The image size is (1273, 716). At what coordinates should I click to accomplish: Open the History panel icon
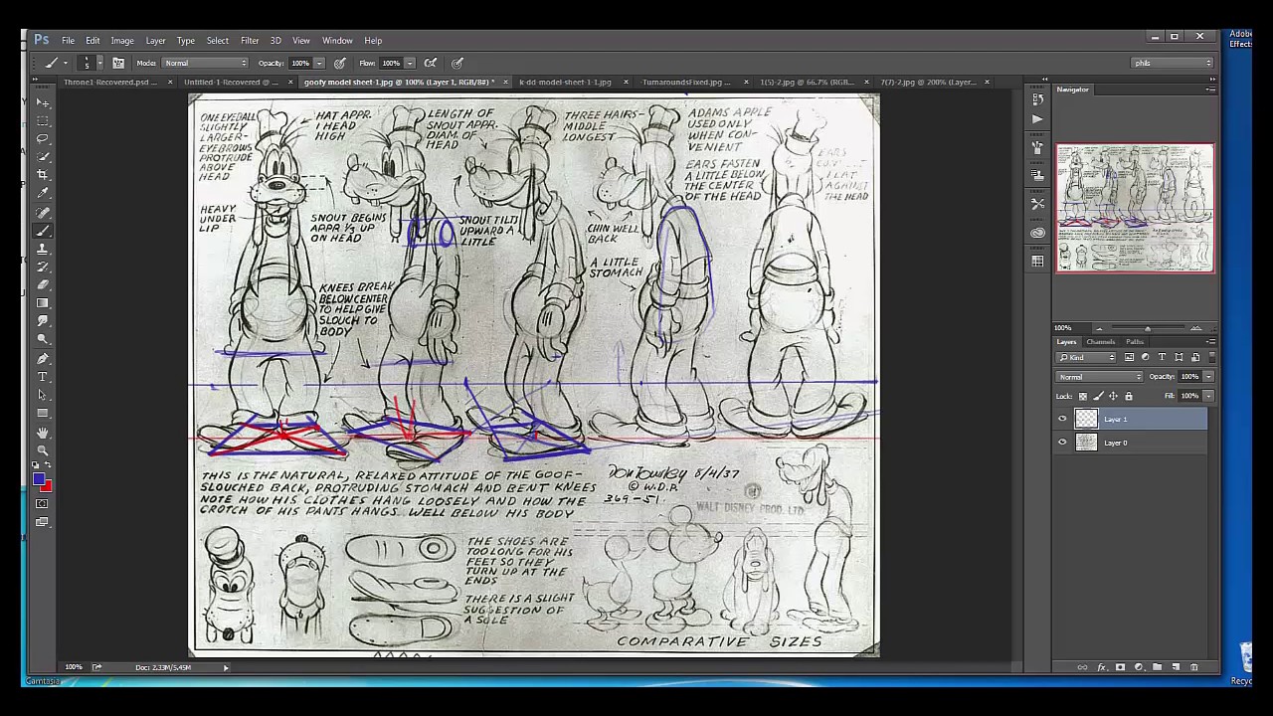point(1037,99)
